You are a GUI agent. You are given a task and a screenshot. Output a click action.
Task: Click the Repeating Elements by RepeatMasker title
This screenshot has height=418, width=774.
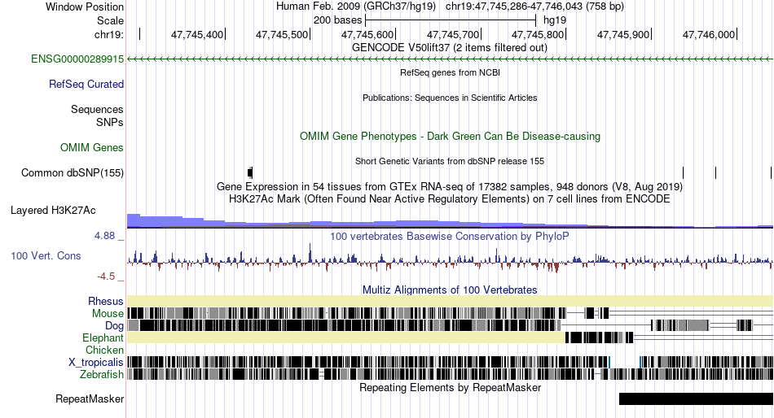450,387
